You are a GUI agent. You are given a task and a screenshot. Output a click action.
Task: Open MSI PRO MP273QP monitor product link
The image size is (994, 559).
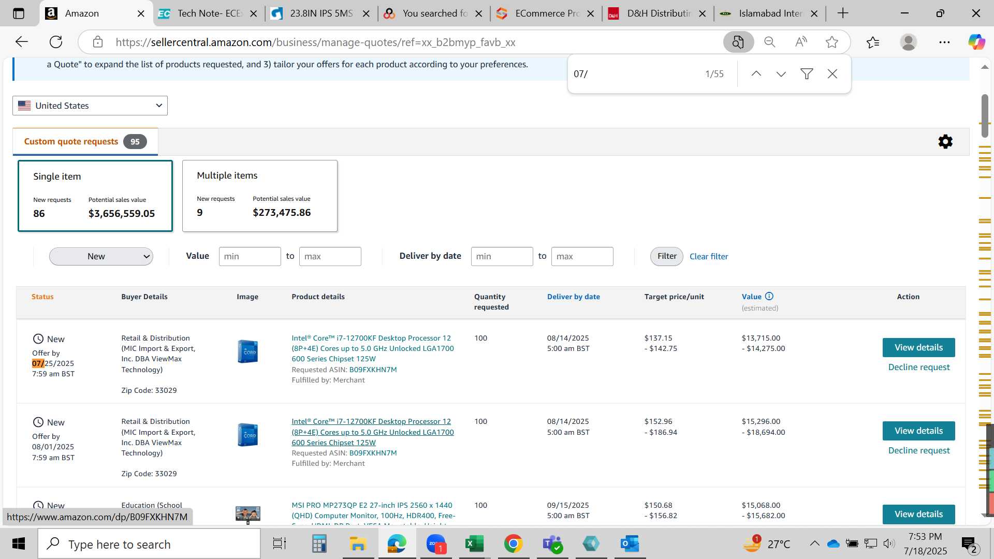click(373, 510)
